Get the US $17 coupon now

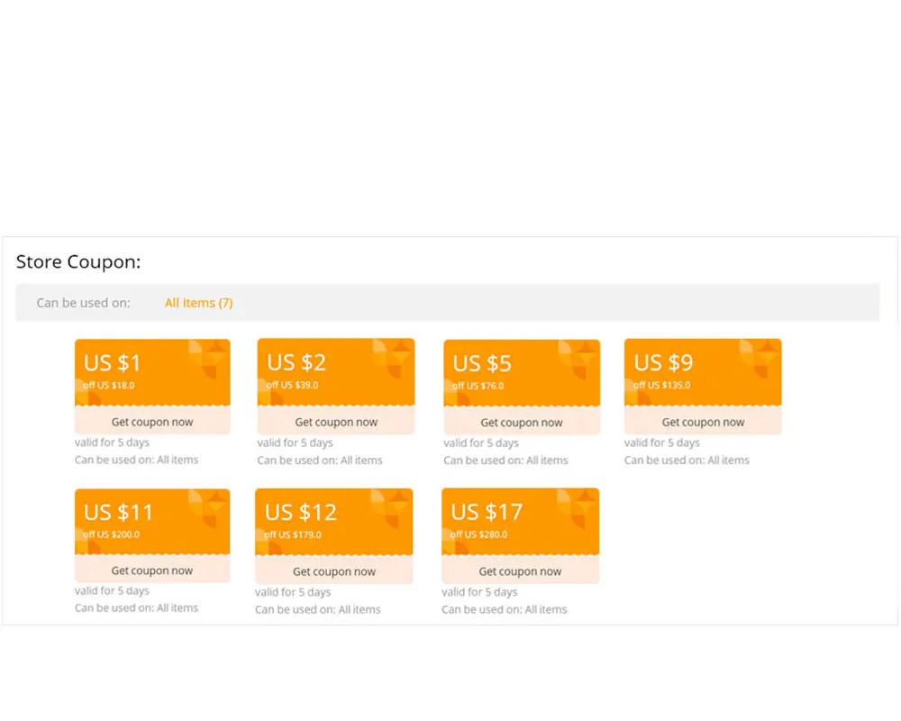[x=520, y=570]
